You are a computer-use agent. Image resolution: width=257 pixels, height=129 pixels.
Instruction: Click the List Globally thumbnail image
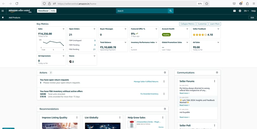[x=103, y=126]
